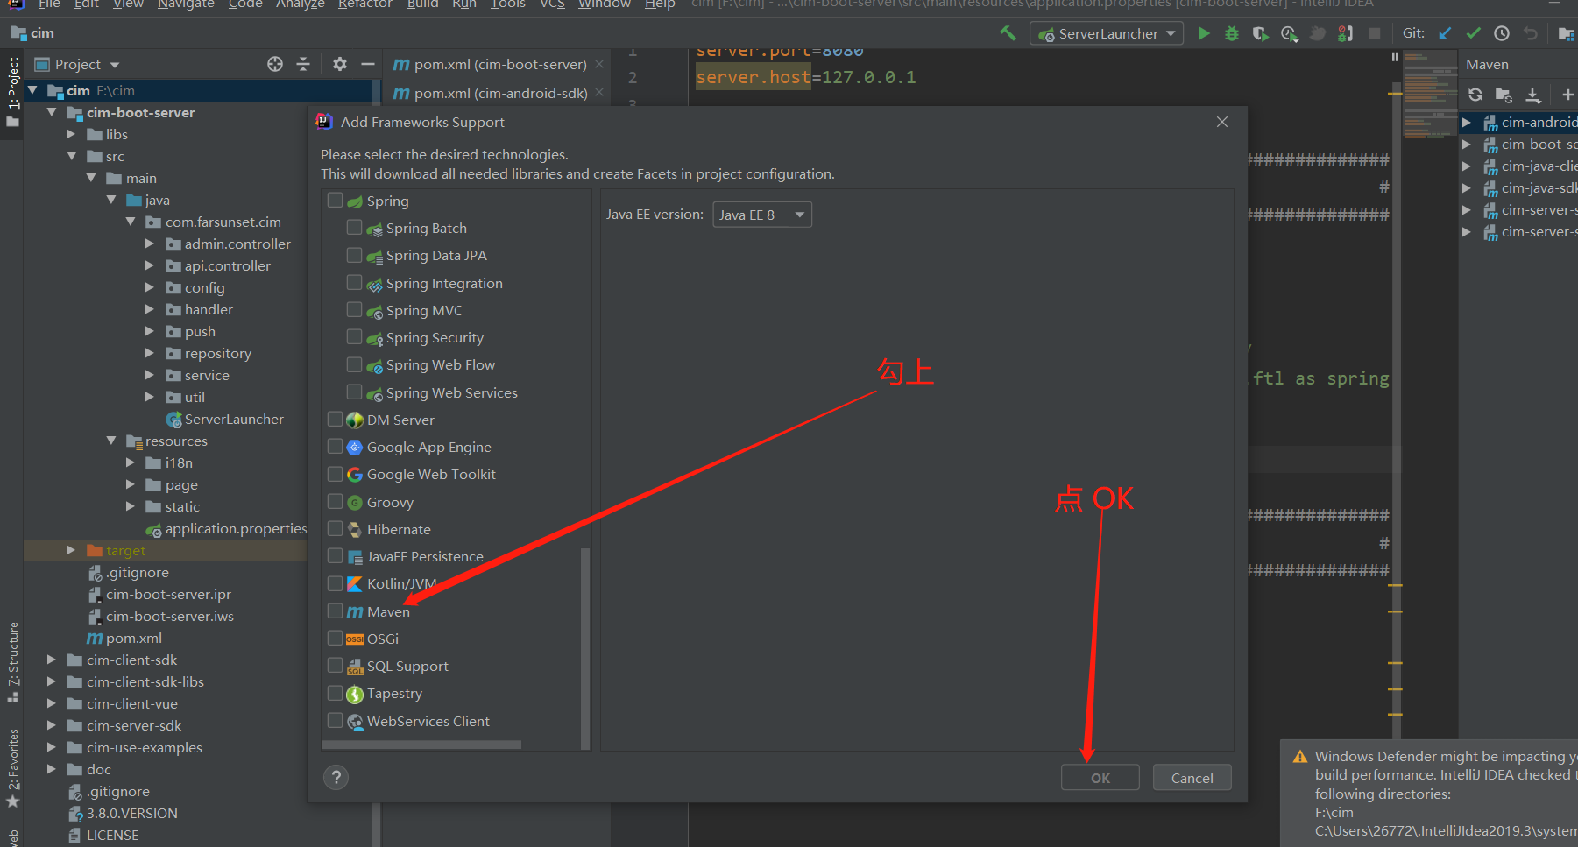Click the OK button
Screen dimensions: 1578x847
(x=1100, y=778)
